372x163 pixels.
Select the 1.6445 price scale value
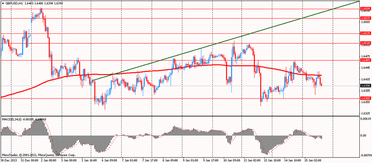[365, 68]
